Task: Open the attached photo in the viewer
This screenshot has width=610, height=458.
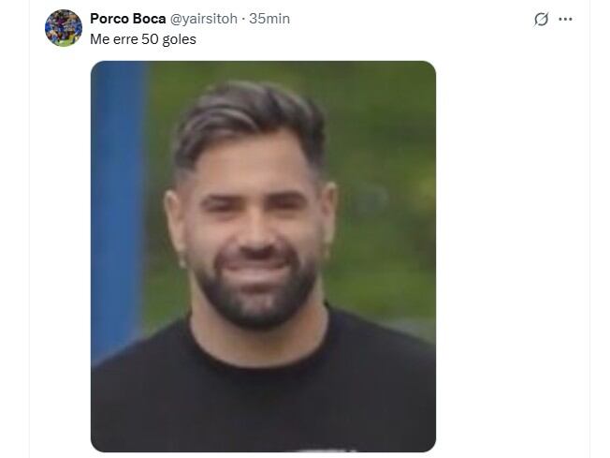Action: (x=264, y=257)
